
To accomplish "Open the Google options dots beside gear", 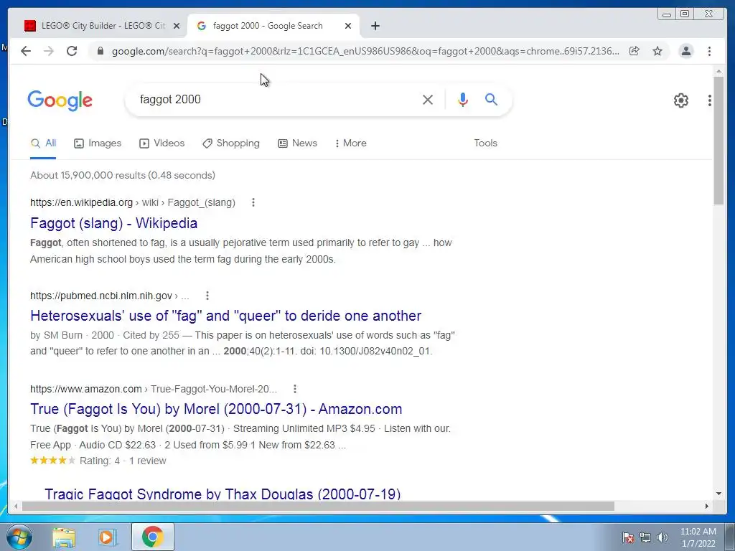I will pyautogui.click(x=710, y=100).
